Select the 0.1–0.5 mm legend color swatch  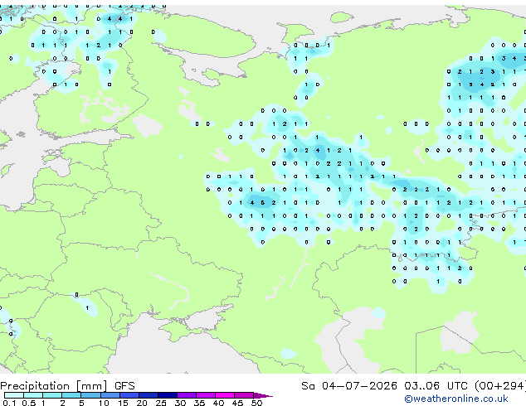coord(14,395)
